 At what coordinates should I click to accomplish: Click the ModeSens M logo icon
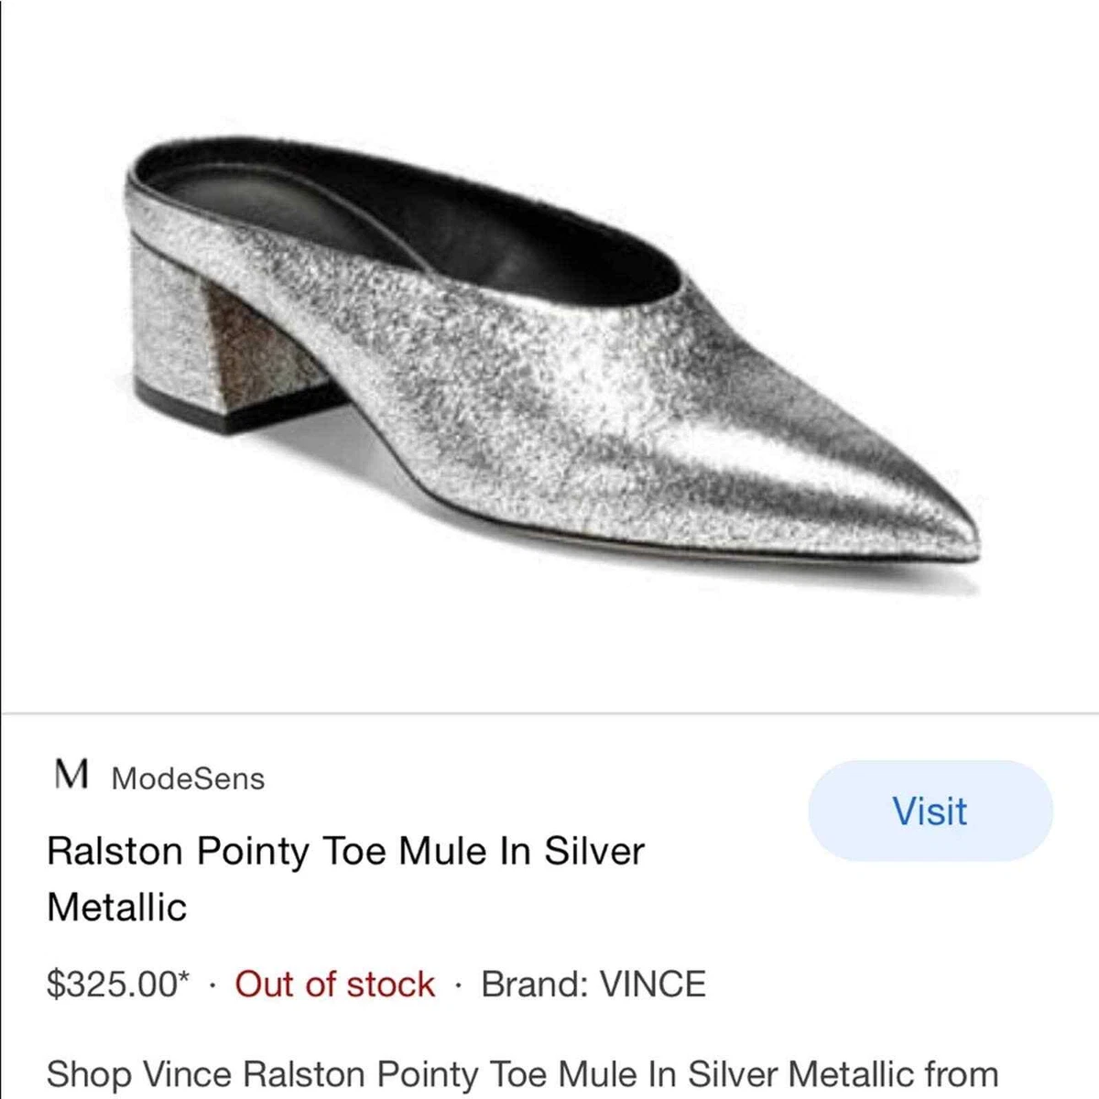71,776
